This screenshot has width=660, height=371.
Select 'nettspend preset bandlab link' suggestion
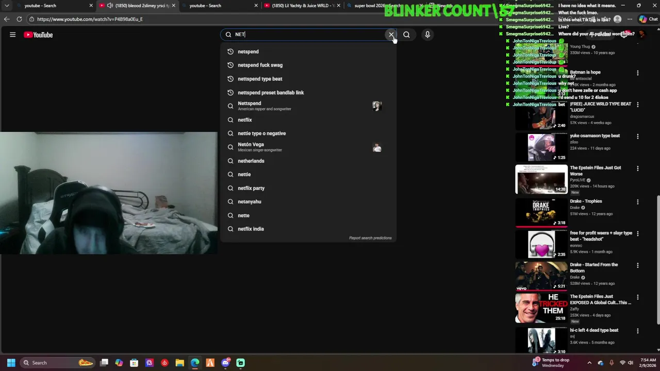coord(308,92)
